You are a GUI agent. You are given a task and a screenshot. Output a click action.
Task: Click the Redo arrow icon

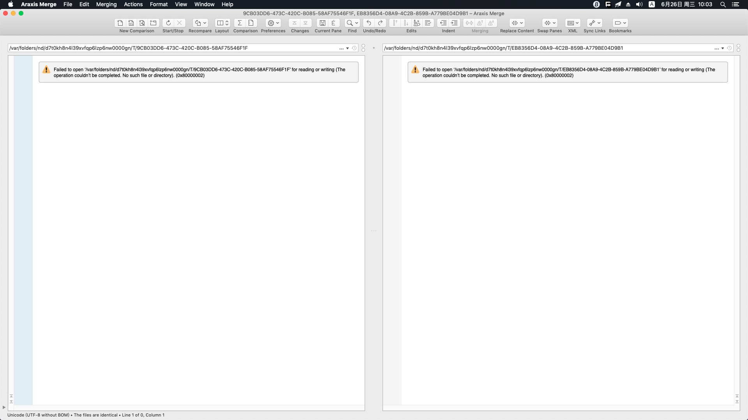pos(380,23)
